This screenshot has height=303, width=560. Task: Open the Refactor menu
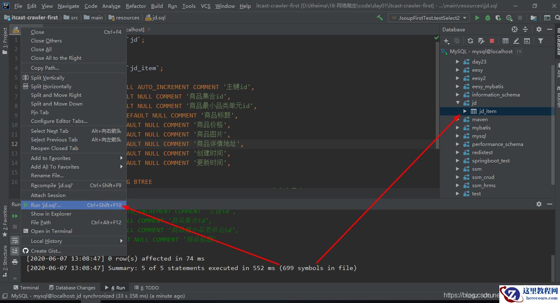tap(136, 6)
